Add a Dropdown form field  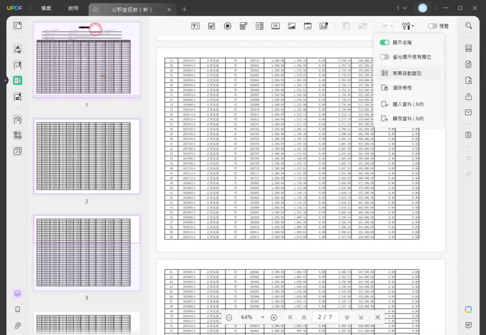tap(243, 26)
